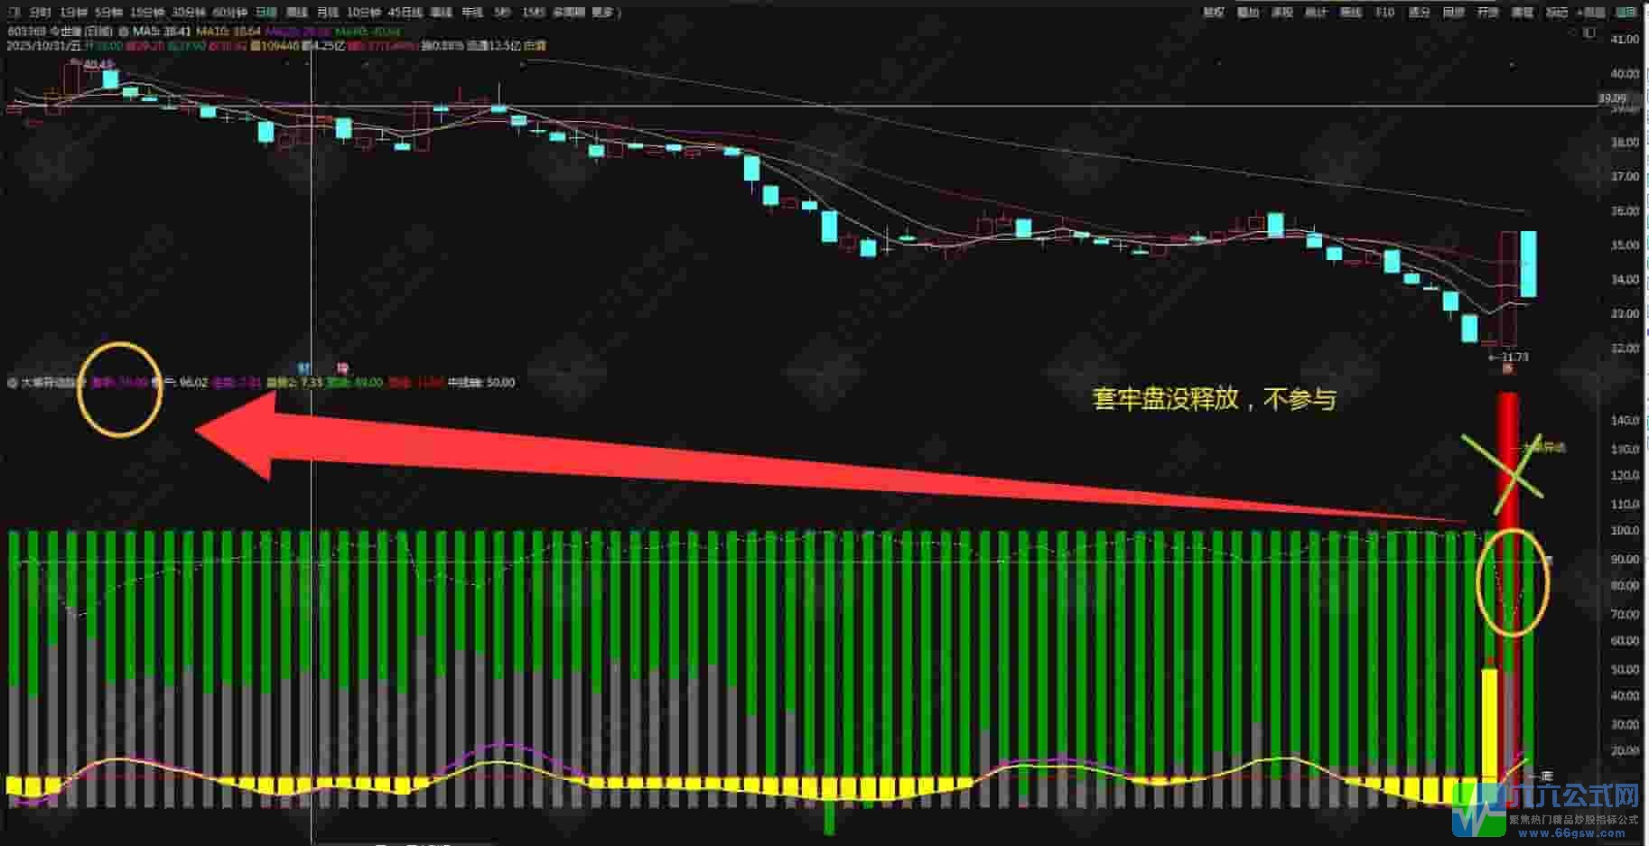Click red info marker below the price chart

[x=342, y=367]
